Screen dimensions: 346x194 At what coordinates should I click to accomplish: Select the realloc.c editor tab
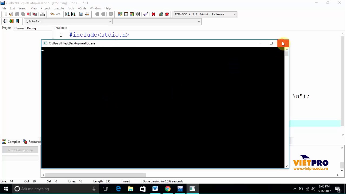[x=61, y=28]
